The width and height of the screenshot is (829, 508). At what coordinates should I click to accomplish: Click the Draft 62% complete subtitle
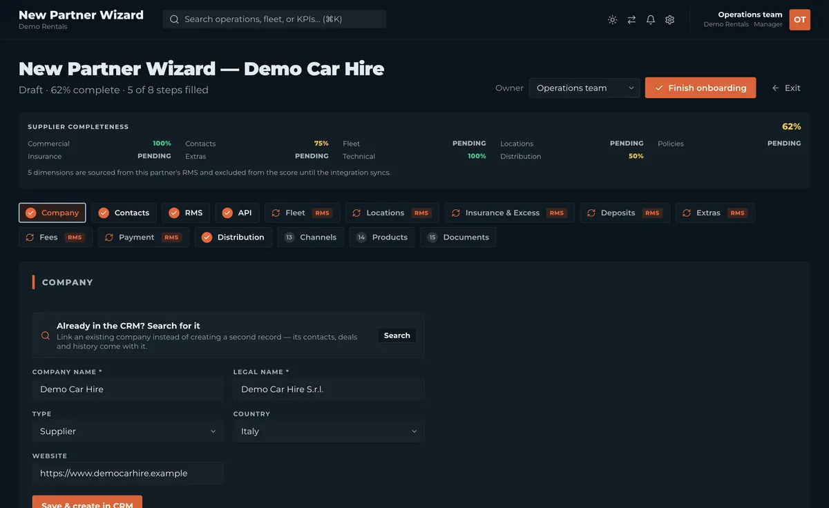[113, 90]
